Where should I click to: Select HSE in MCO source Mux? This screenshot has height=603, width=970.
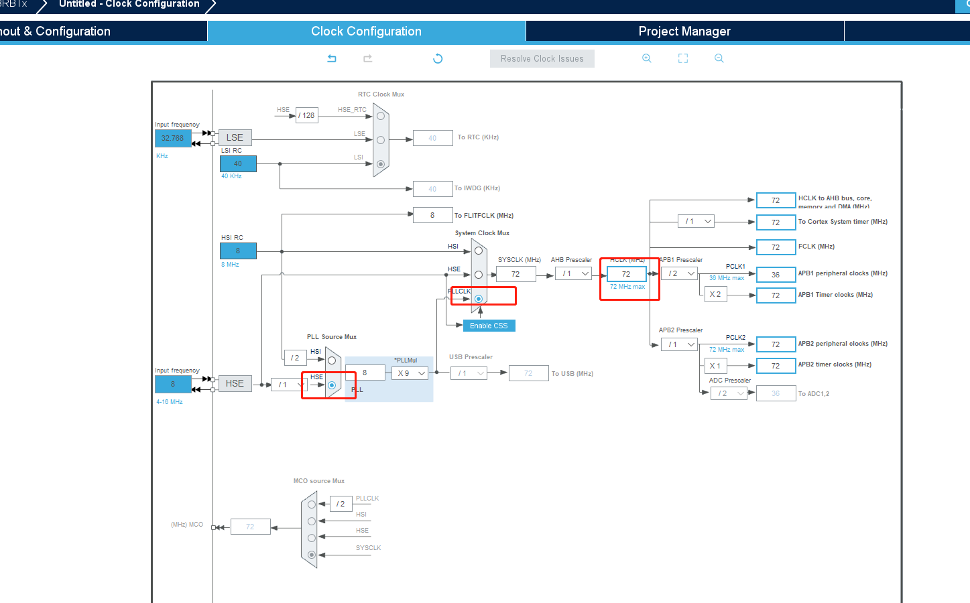[x=312, y=538]
